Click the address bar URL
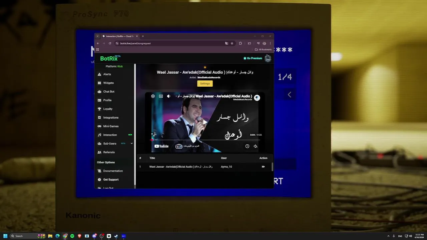This screenshot has height=240, width=427. coord(135,43)
